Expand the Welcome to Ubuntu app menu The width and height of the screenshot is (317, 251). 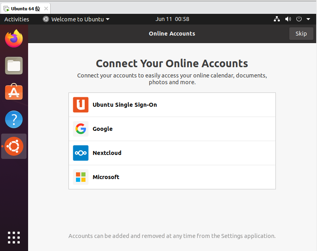pyautogui.click(x=76, y=19)
